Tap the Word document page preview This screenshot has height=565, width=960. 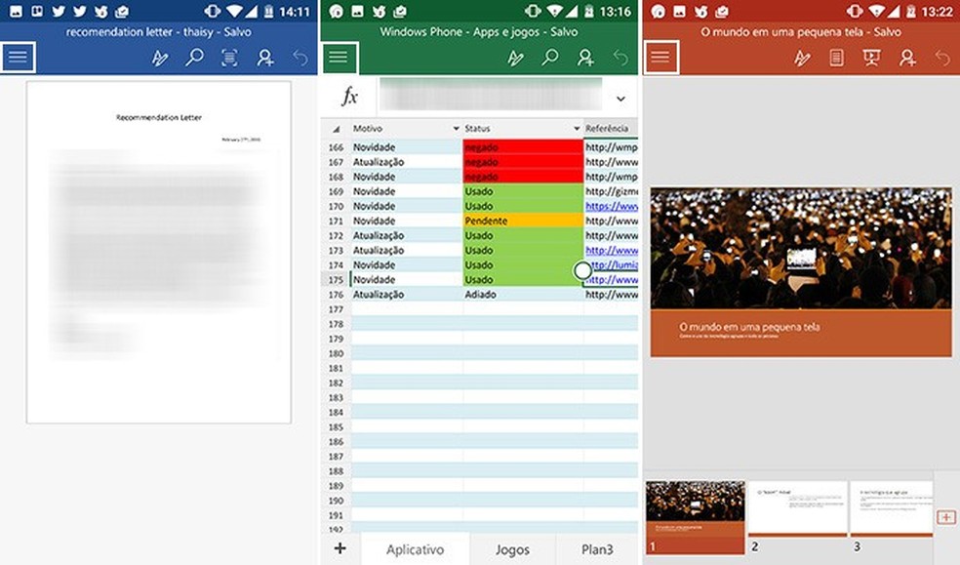click(159, 252)
